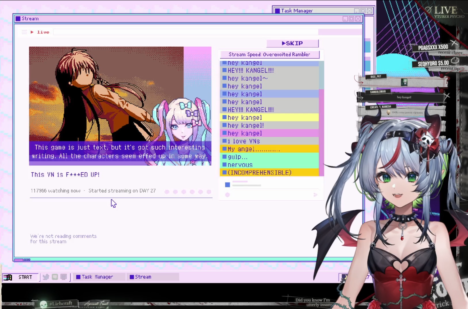Screen dimensions: 468x309
Task: Select the "hey kangel!" chat comment
Action: tap(269, 126)
